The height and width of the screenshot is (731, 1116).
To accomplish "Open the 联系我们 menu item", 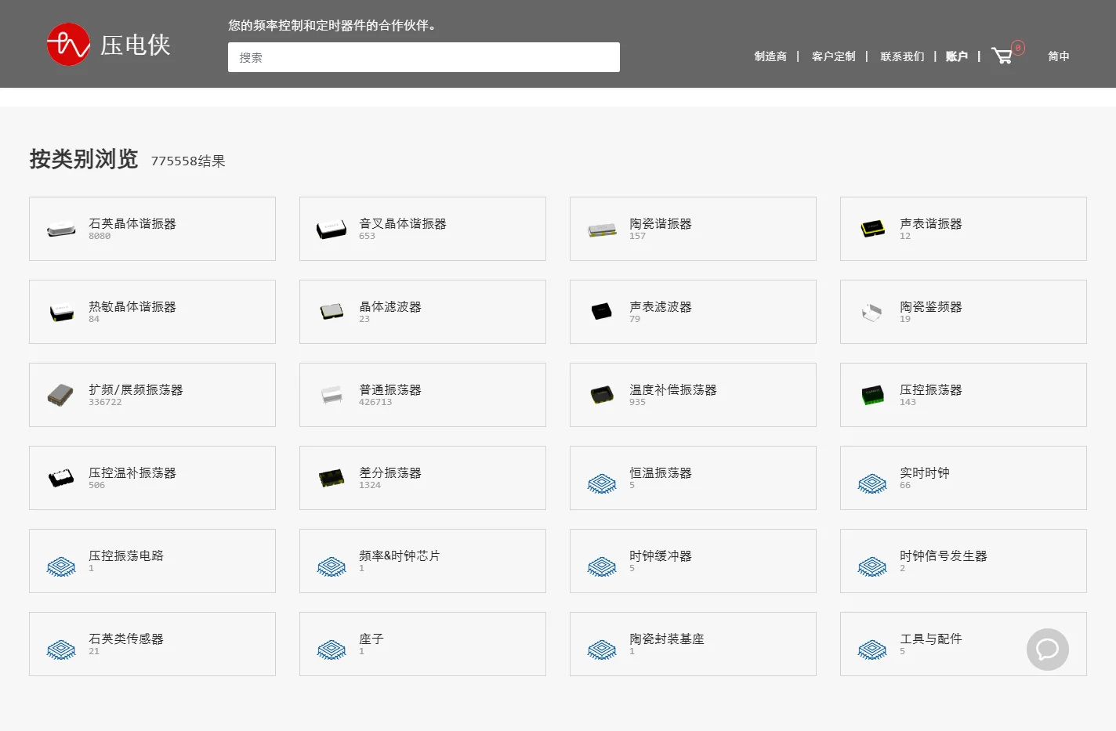I will pyautogui.click(x=902, y=56).
